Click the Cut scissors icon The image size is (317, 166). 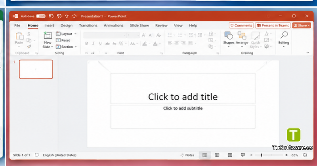click(29, 34)
